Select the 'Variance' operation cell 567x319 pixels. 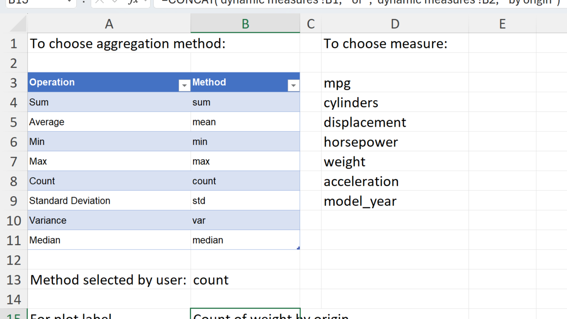click(x=48, y=221)
